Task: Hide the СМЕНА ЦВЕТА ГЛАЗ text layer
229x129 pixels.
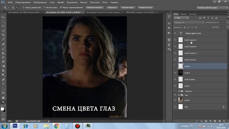Action: pos(175,33)
